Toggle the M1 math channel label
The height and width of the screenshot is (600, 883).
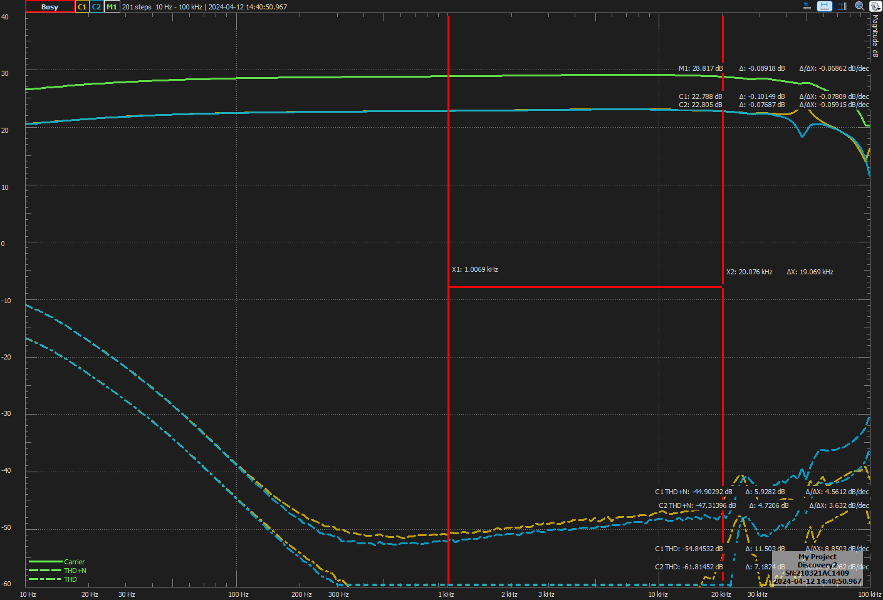tap(112, 7)
